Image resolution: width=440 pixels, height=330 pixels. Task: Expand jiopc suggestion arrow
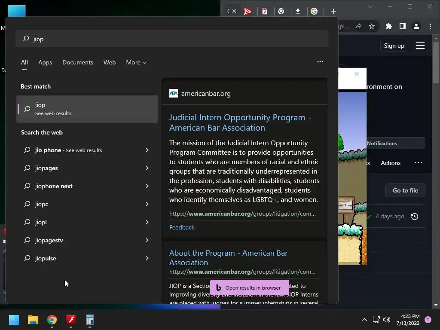(147, 204)
